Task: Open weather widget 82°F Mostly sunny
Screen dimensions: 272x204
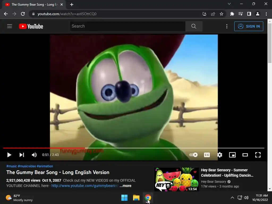Action: 19,198
